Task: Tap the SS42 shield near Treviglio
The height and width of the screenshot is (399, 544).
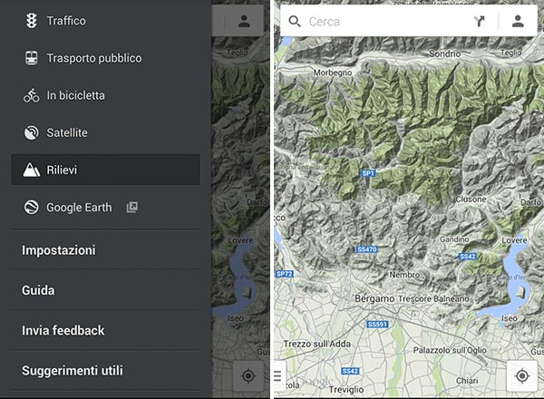Action: coord(350,371)
